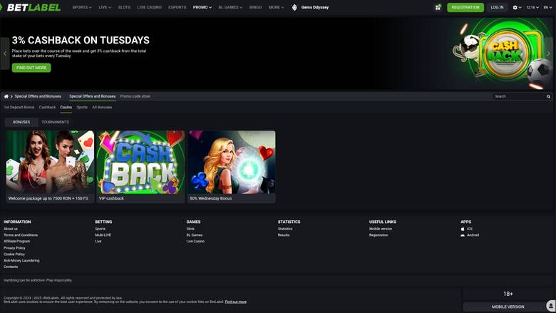Open Affiliate Program footer link
This screenshot has height=313, width=556.
pos(16,242)
